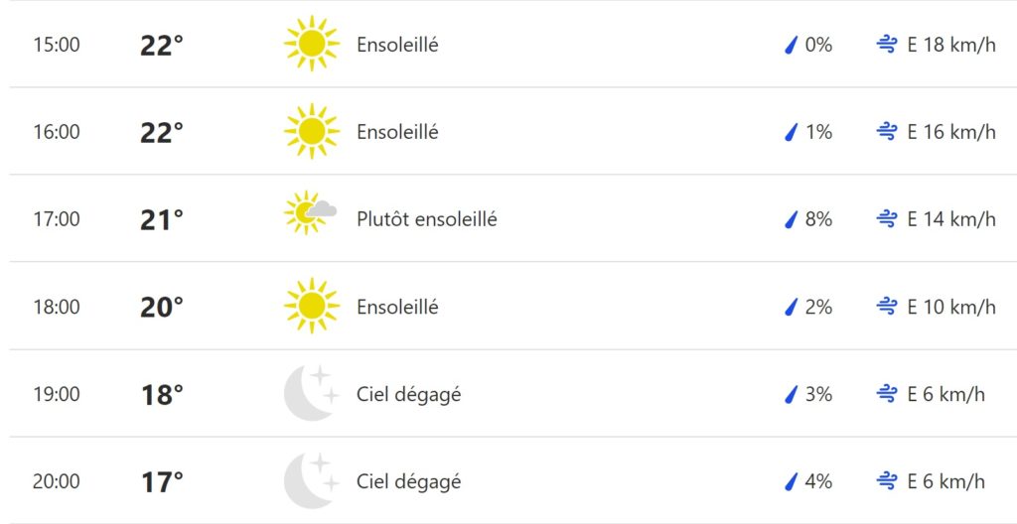The height and width of the screenshot is (524, 1017).
Task: Click the partly sunny icon at 17:00
Action: click(309, 213)
